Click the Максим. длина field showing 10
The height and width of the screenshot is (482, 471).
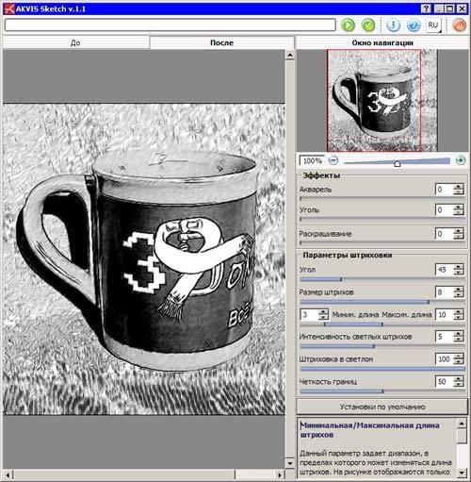pos(444,314)
